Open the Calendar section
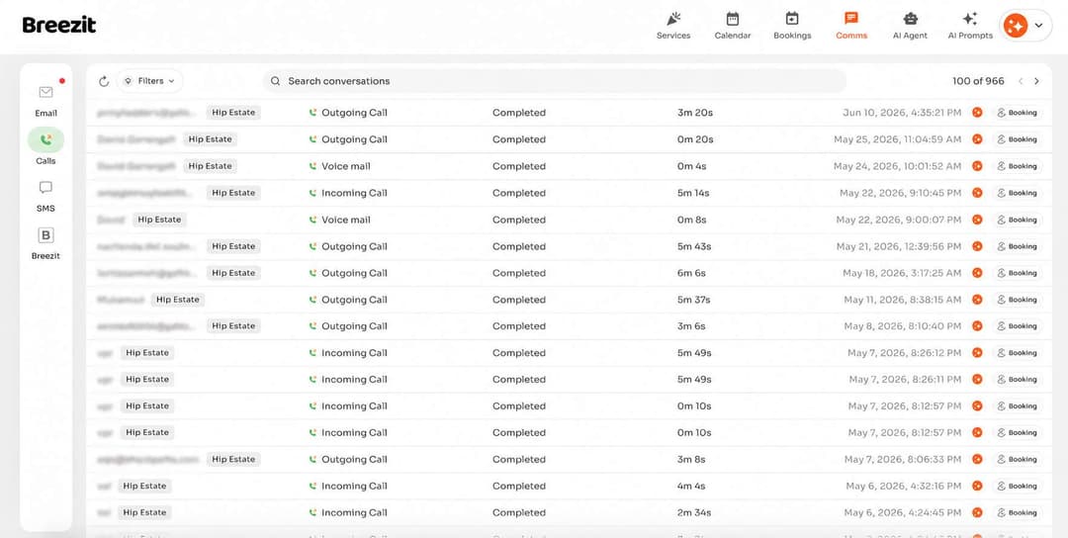 click(x=732, y=26)
